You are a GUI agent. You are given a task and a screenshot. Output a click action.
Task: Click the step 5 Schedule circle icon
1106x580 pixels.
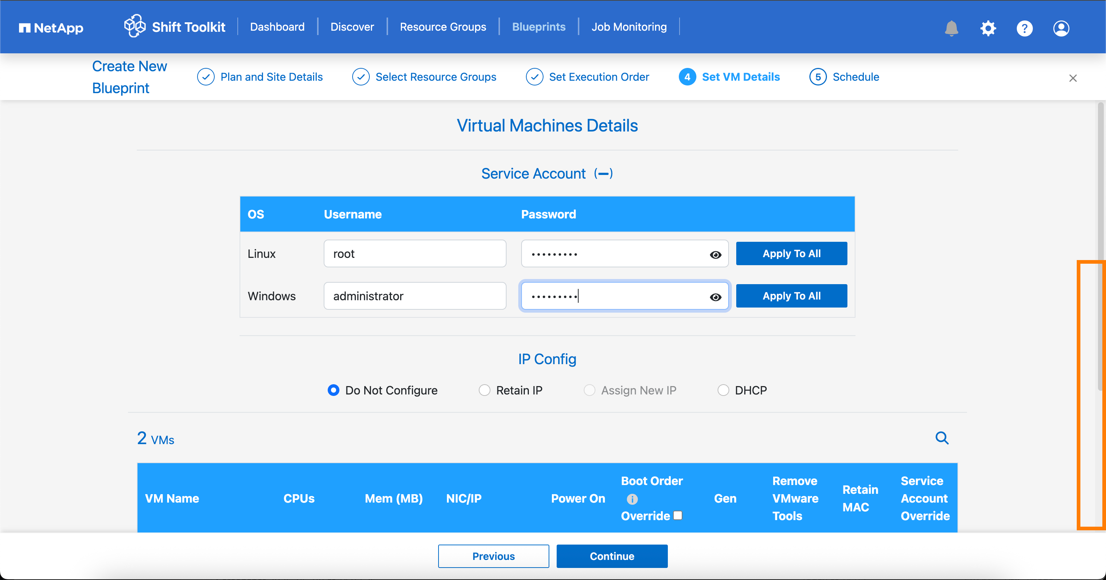pyautogui.click(x=817, y=77)
